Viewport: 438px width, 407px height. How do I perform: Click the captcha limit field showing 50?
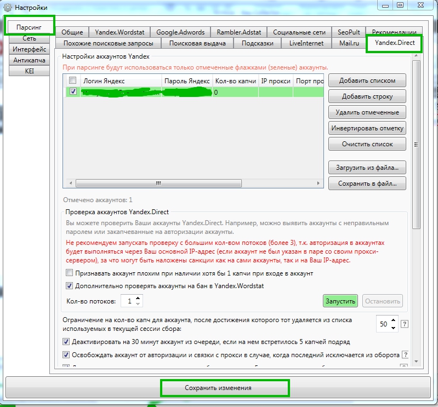click(384, 324)
